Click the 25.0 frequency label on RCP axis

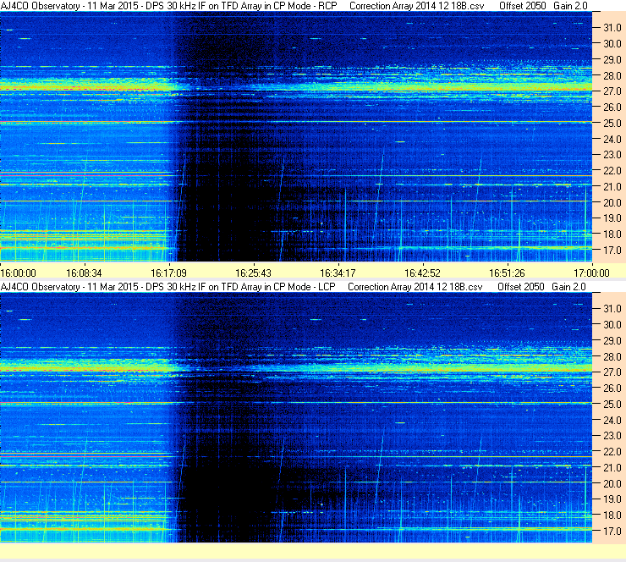(612, 124)
